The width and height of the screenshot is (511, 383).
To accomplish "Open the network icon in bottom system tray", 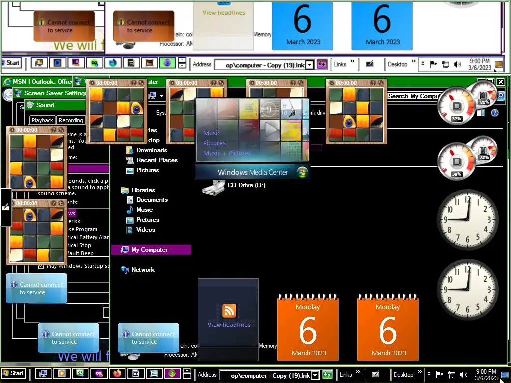I will click(452, 375).
